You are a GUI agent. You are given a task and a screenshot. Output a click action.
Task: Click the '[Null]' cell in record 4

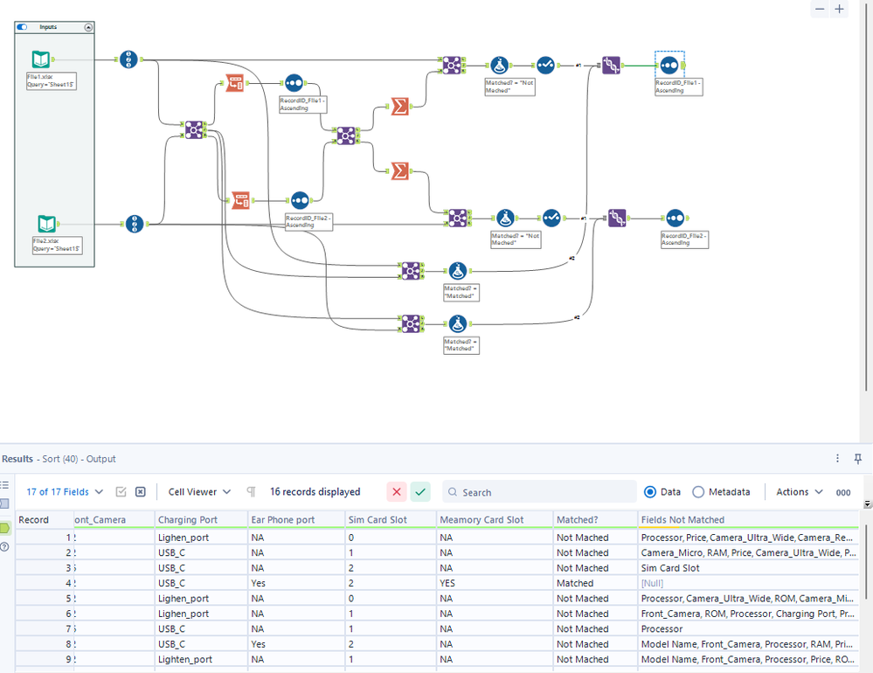748,583
